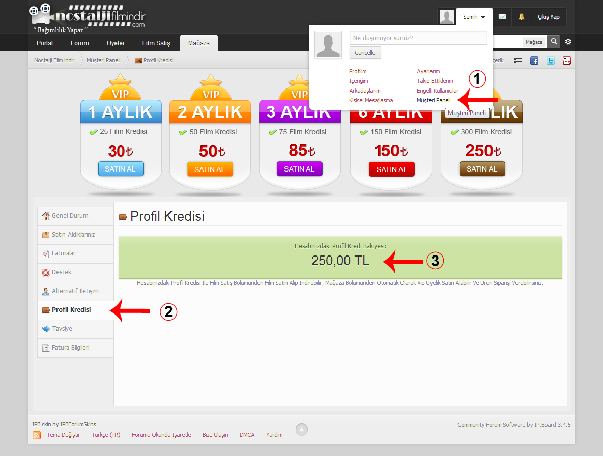Viewport: 603px width, 456px height.
Task: Click DMCA footer link
Action: pos(247,435)
